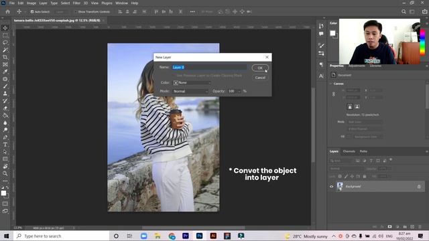Select the Move tool

[5, 28]
